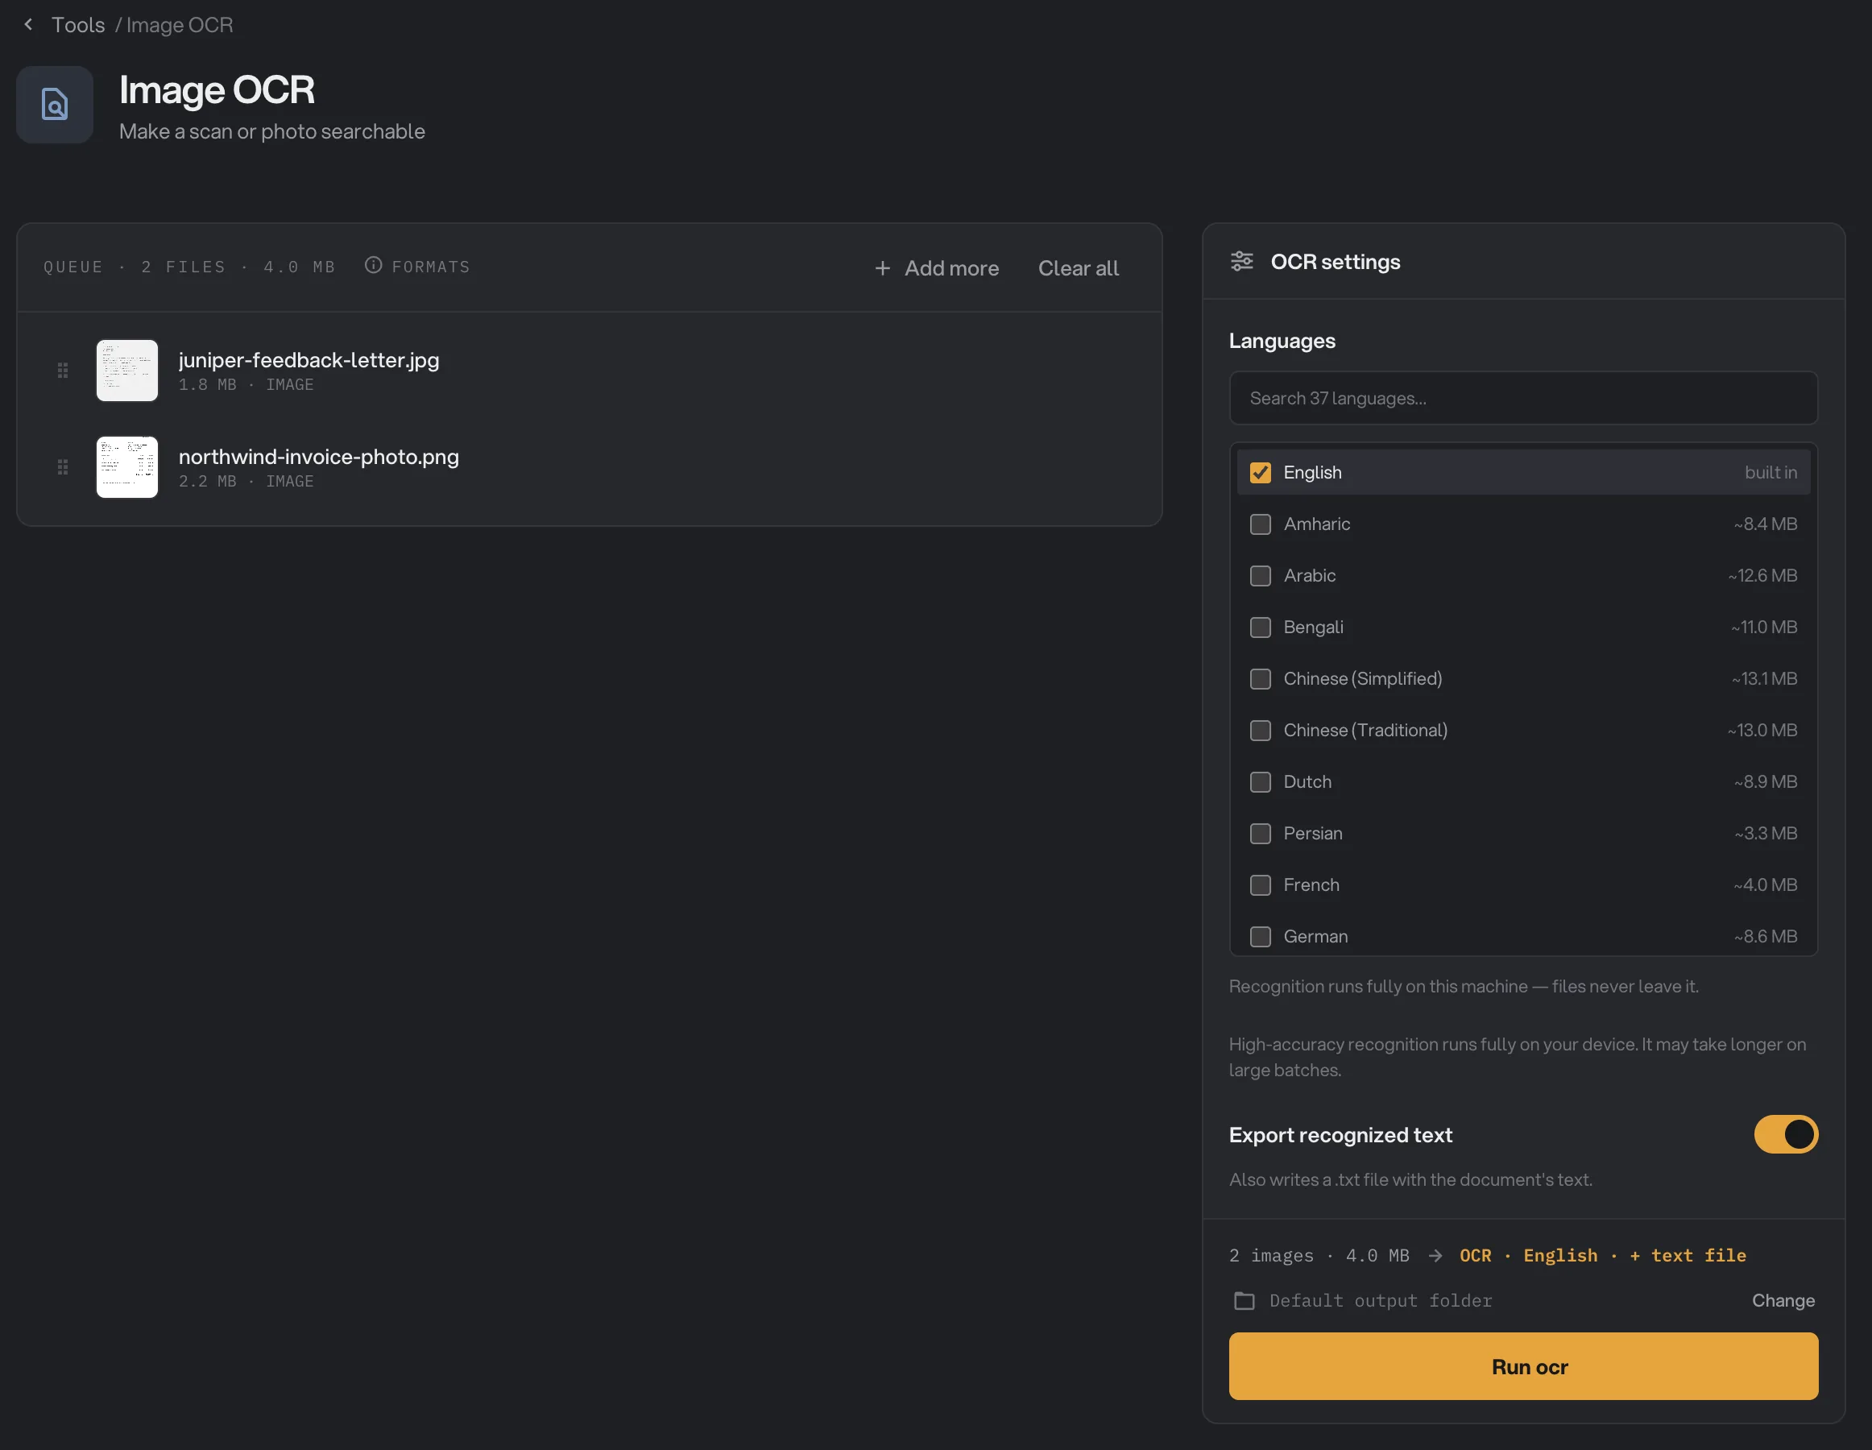
Task: Check the Persian language checkbox
Action: (1260, 833)
